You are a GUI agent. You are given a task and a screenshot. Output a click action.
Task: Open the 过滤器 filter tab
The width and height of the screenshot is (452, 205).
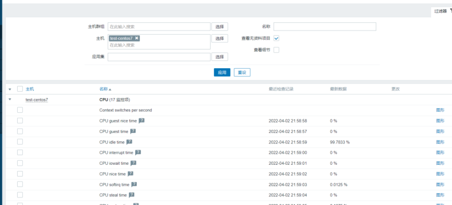pos(442,11)
